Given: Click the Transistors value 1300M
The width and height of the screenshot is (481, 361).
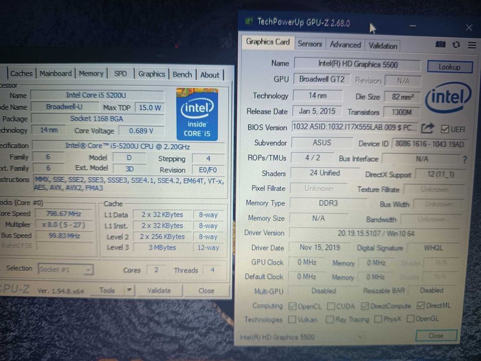Looking at the screenshot, I should click(x=402, y=112).
